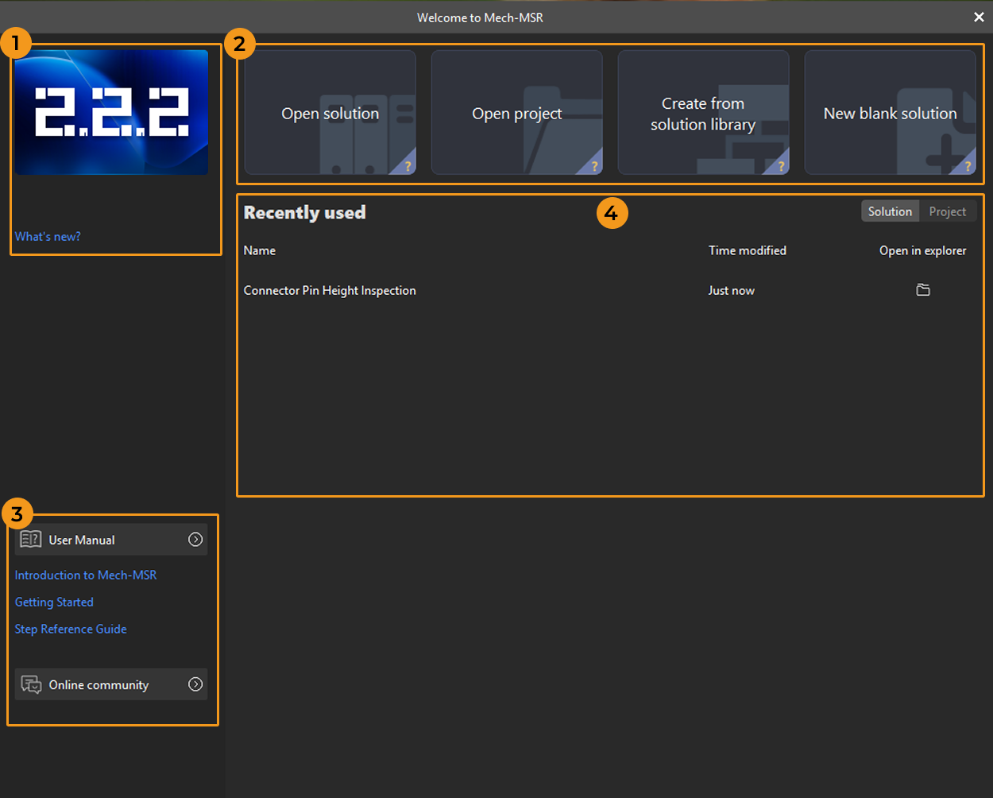Select Create from solution library card
This screenshot has height=798, width=993.
[703, 113]
